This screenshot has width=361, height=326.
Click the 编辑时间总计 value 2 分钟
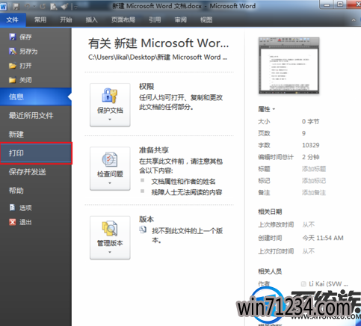[x=311, y=157]
